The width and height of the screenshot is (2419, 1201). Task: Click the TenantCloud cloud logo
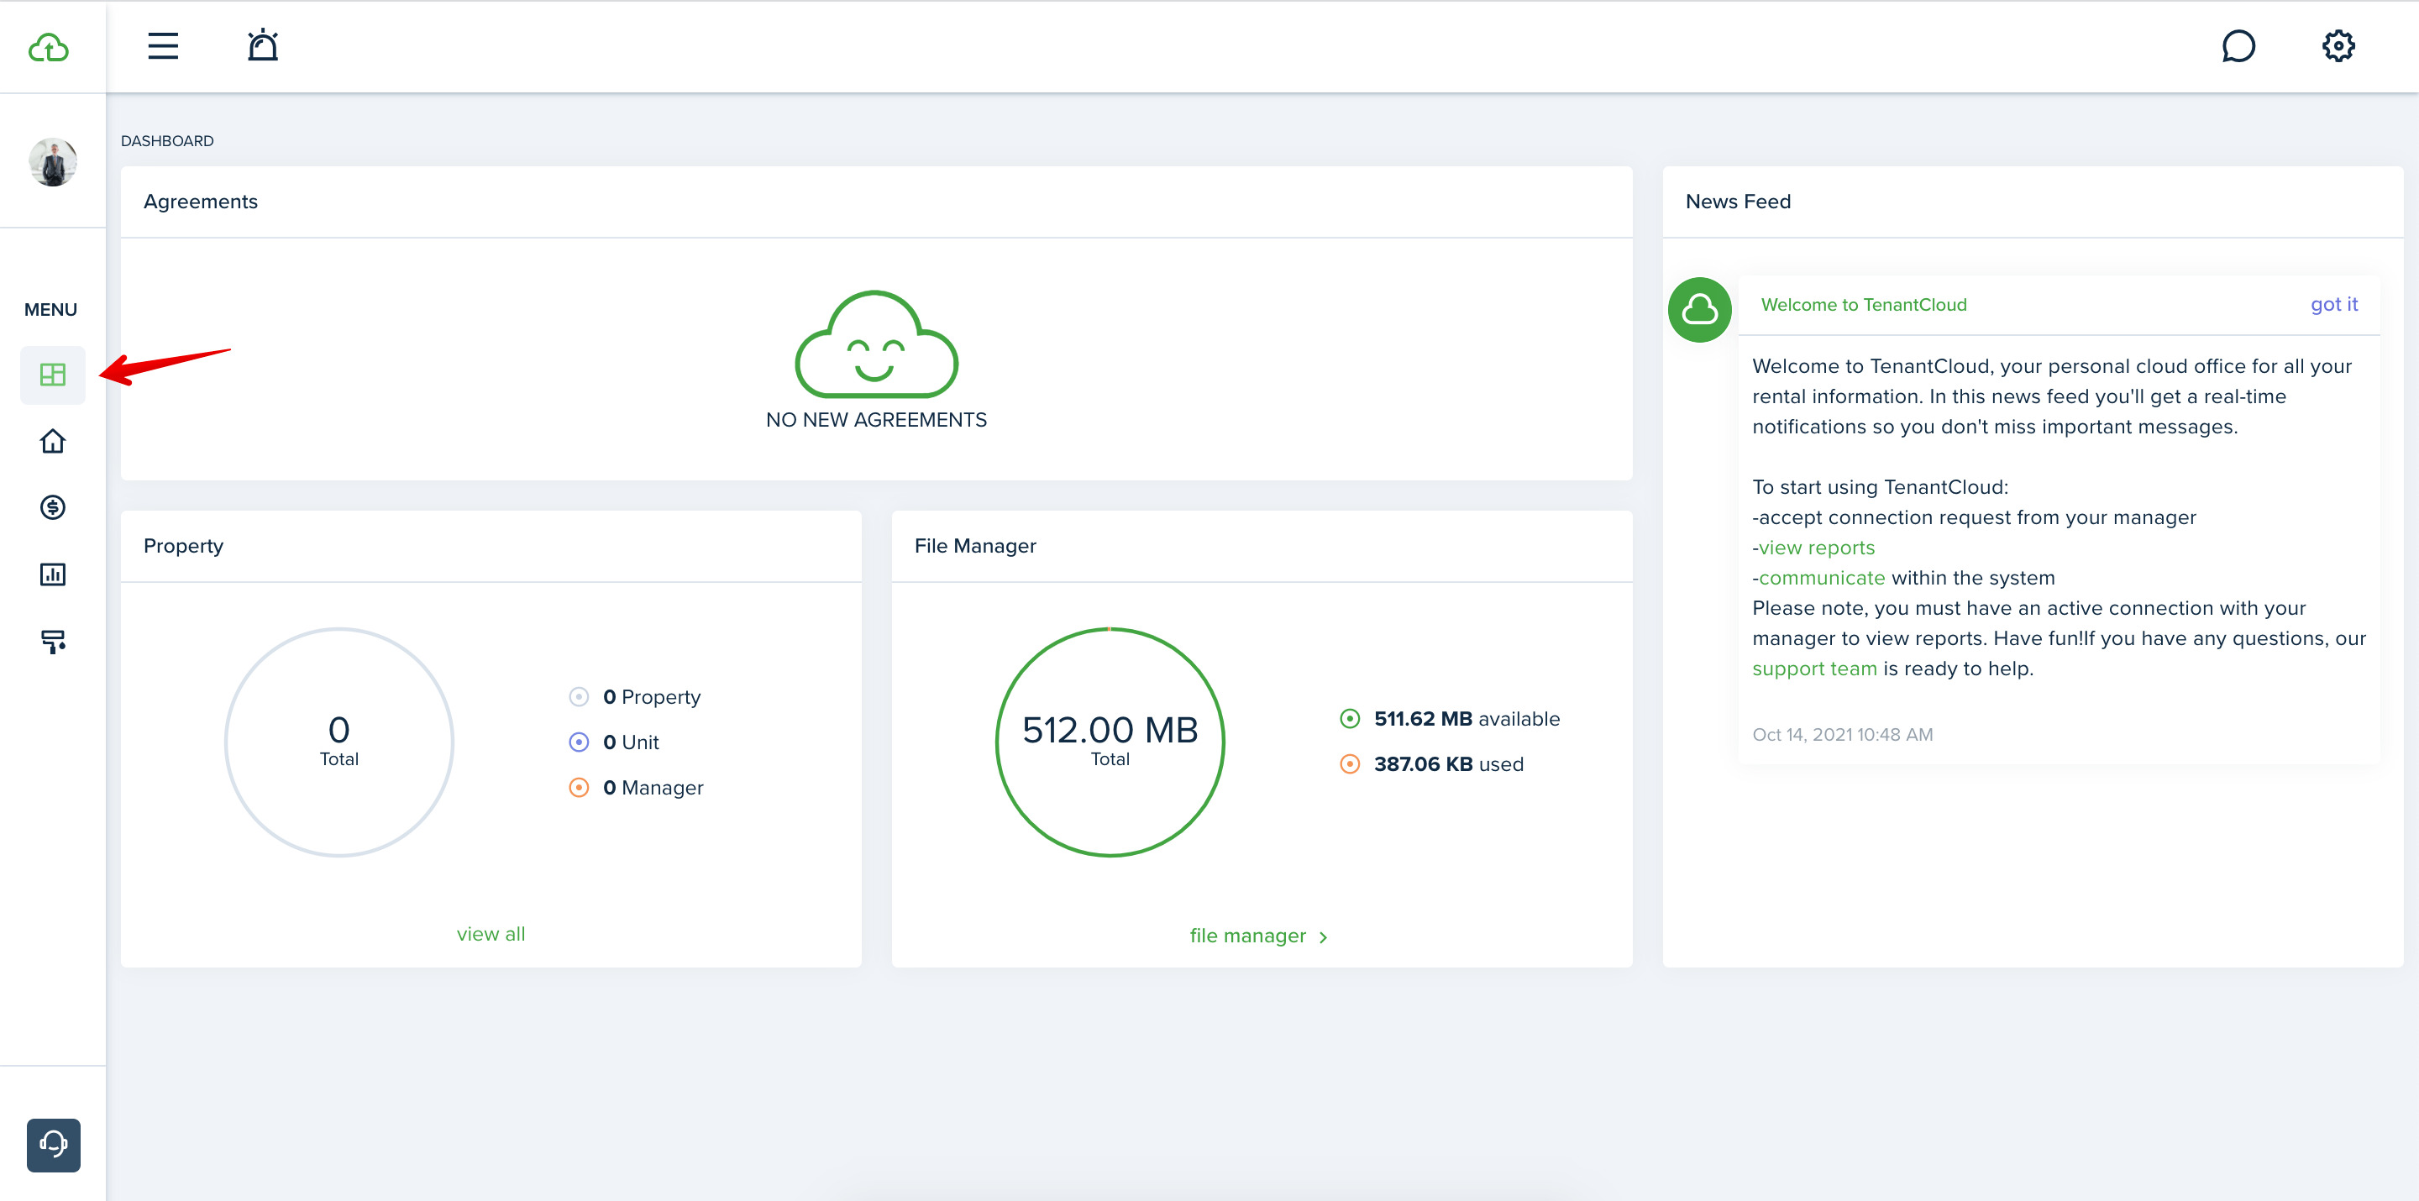point(49,47)
